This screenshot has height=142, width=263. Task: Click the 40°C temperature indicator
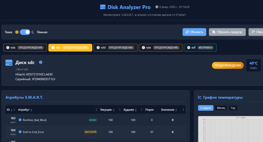click(x=254, y=65)
